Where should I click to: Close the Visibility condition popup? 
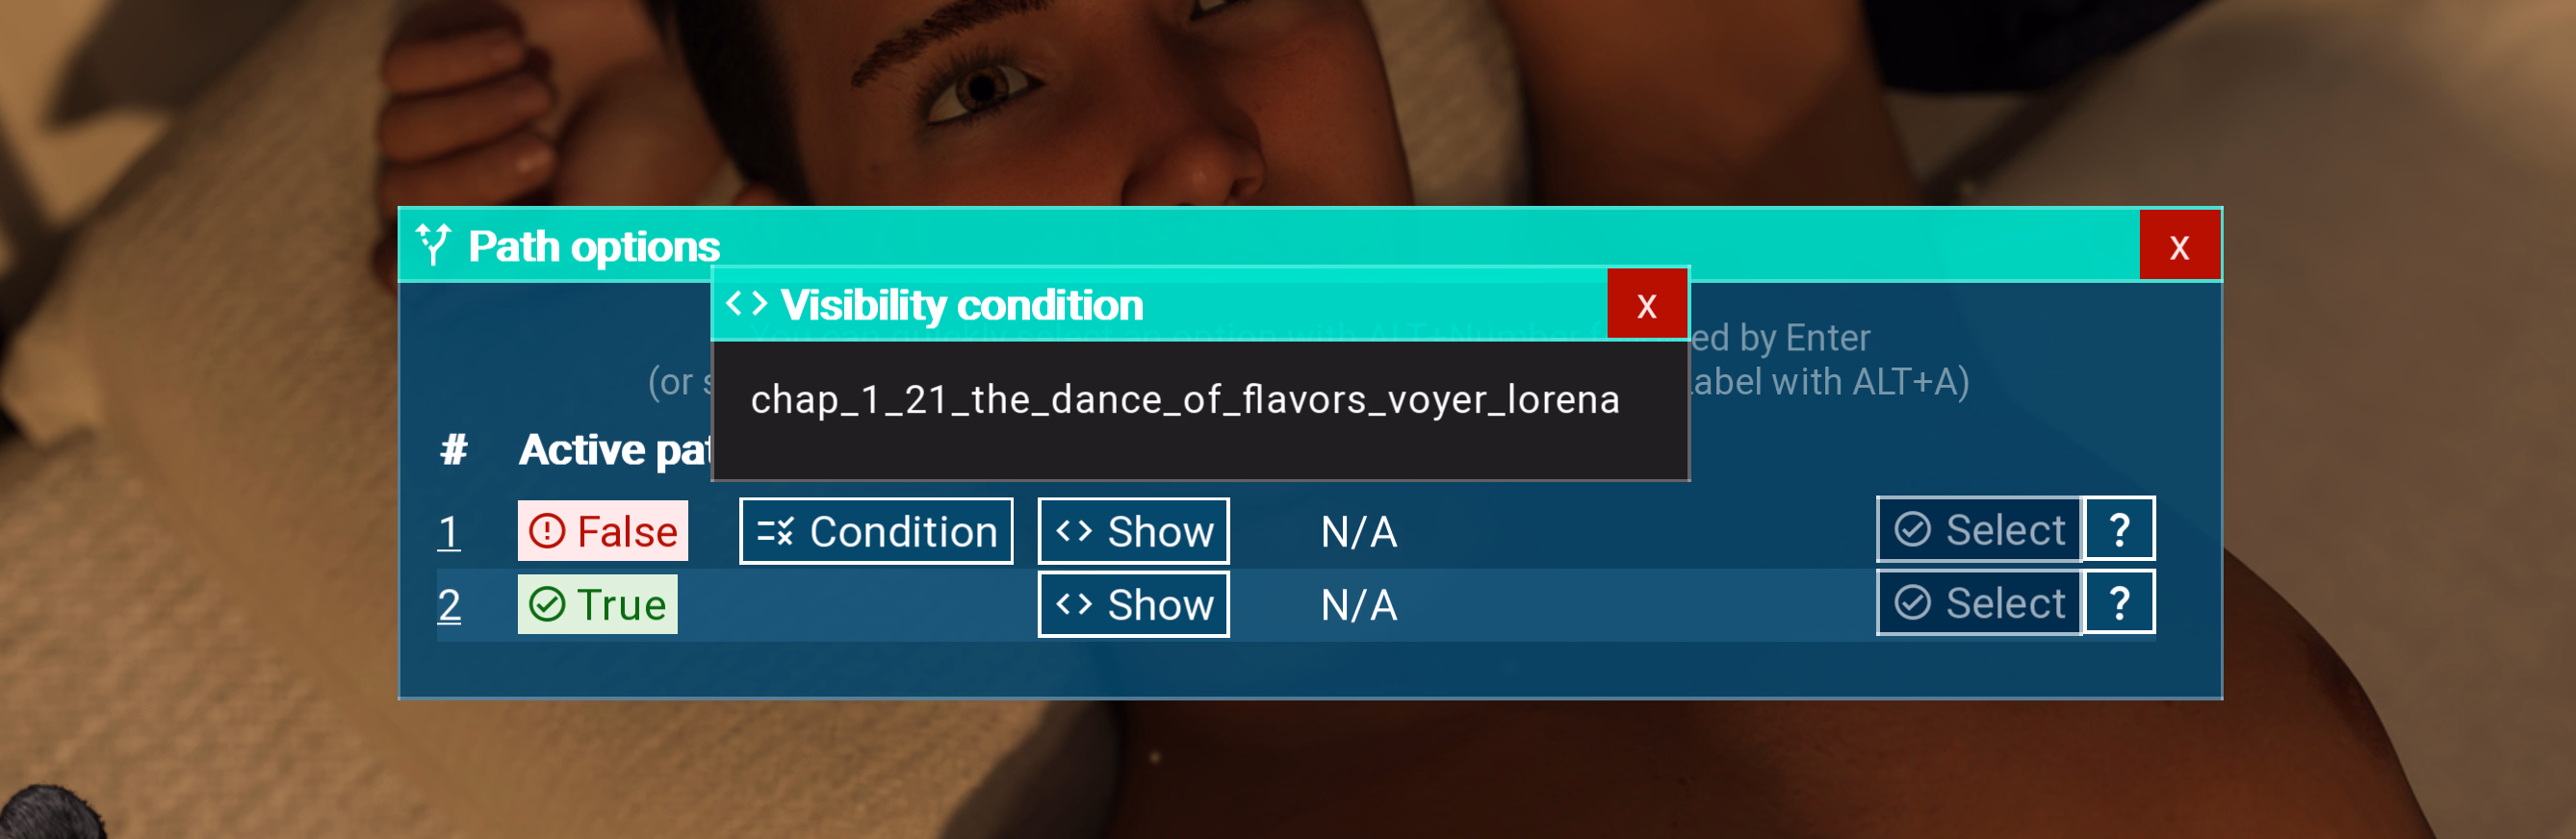(1646, 305)
